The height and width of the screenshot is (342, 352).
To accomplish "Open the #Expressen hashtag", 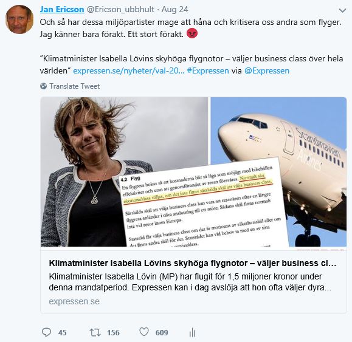I will [x=208, y=71].
